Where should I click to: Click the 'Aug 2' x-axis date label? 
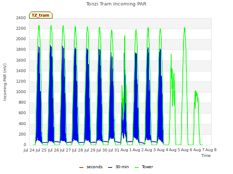pos(138,150)
